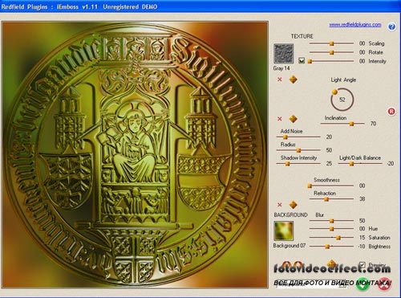Click the embossed seal preview image
Screen dimensions: 401x298
click(x=135, y=155)
